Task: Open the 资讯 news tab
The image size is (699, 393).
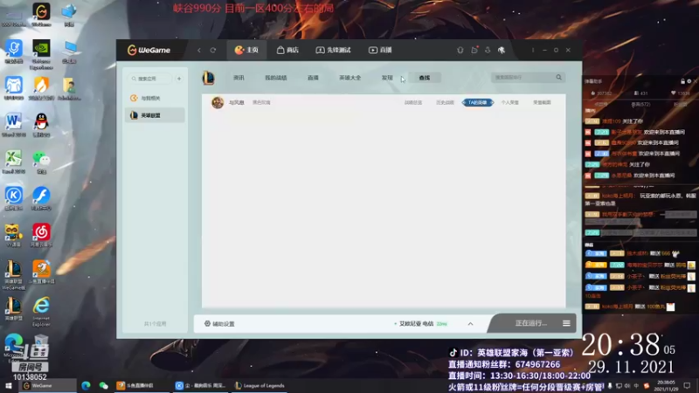Action: pos(239,78)
